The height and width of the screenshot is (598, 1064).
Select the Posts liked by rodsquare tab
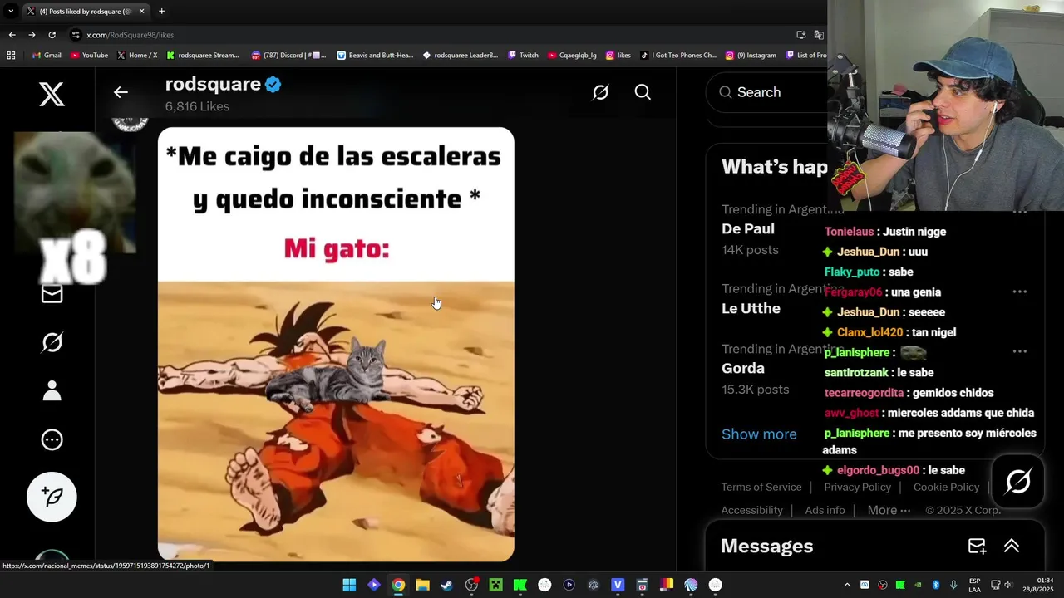pyautogui.click(x=85, y=11)
